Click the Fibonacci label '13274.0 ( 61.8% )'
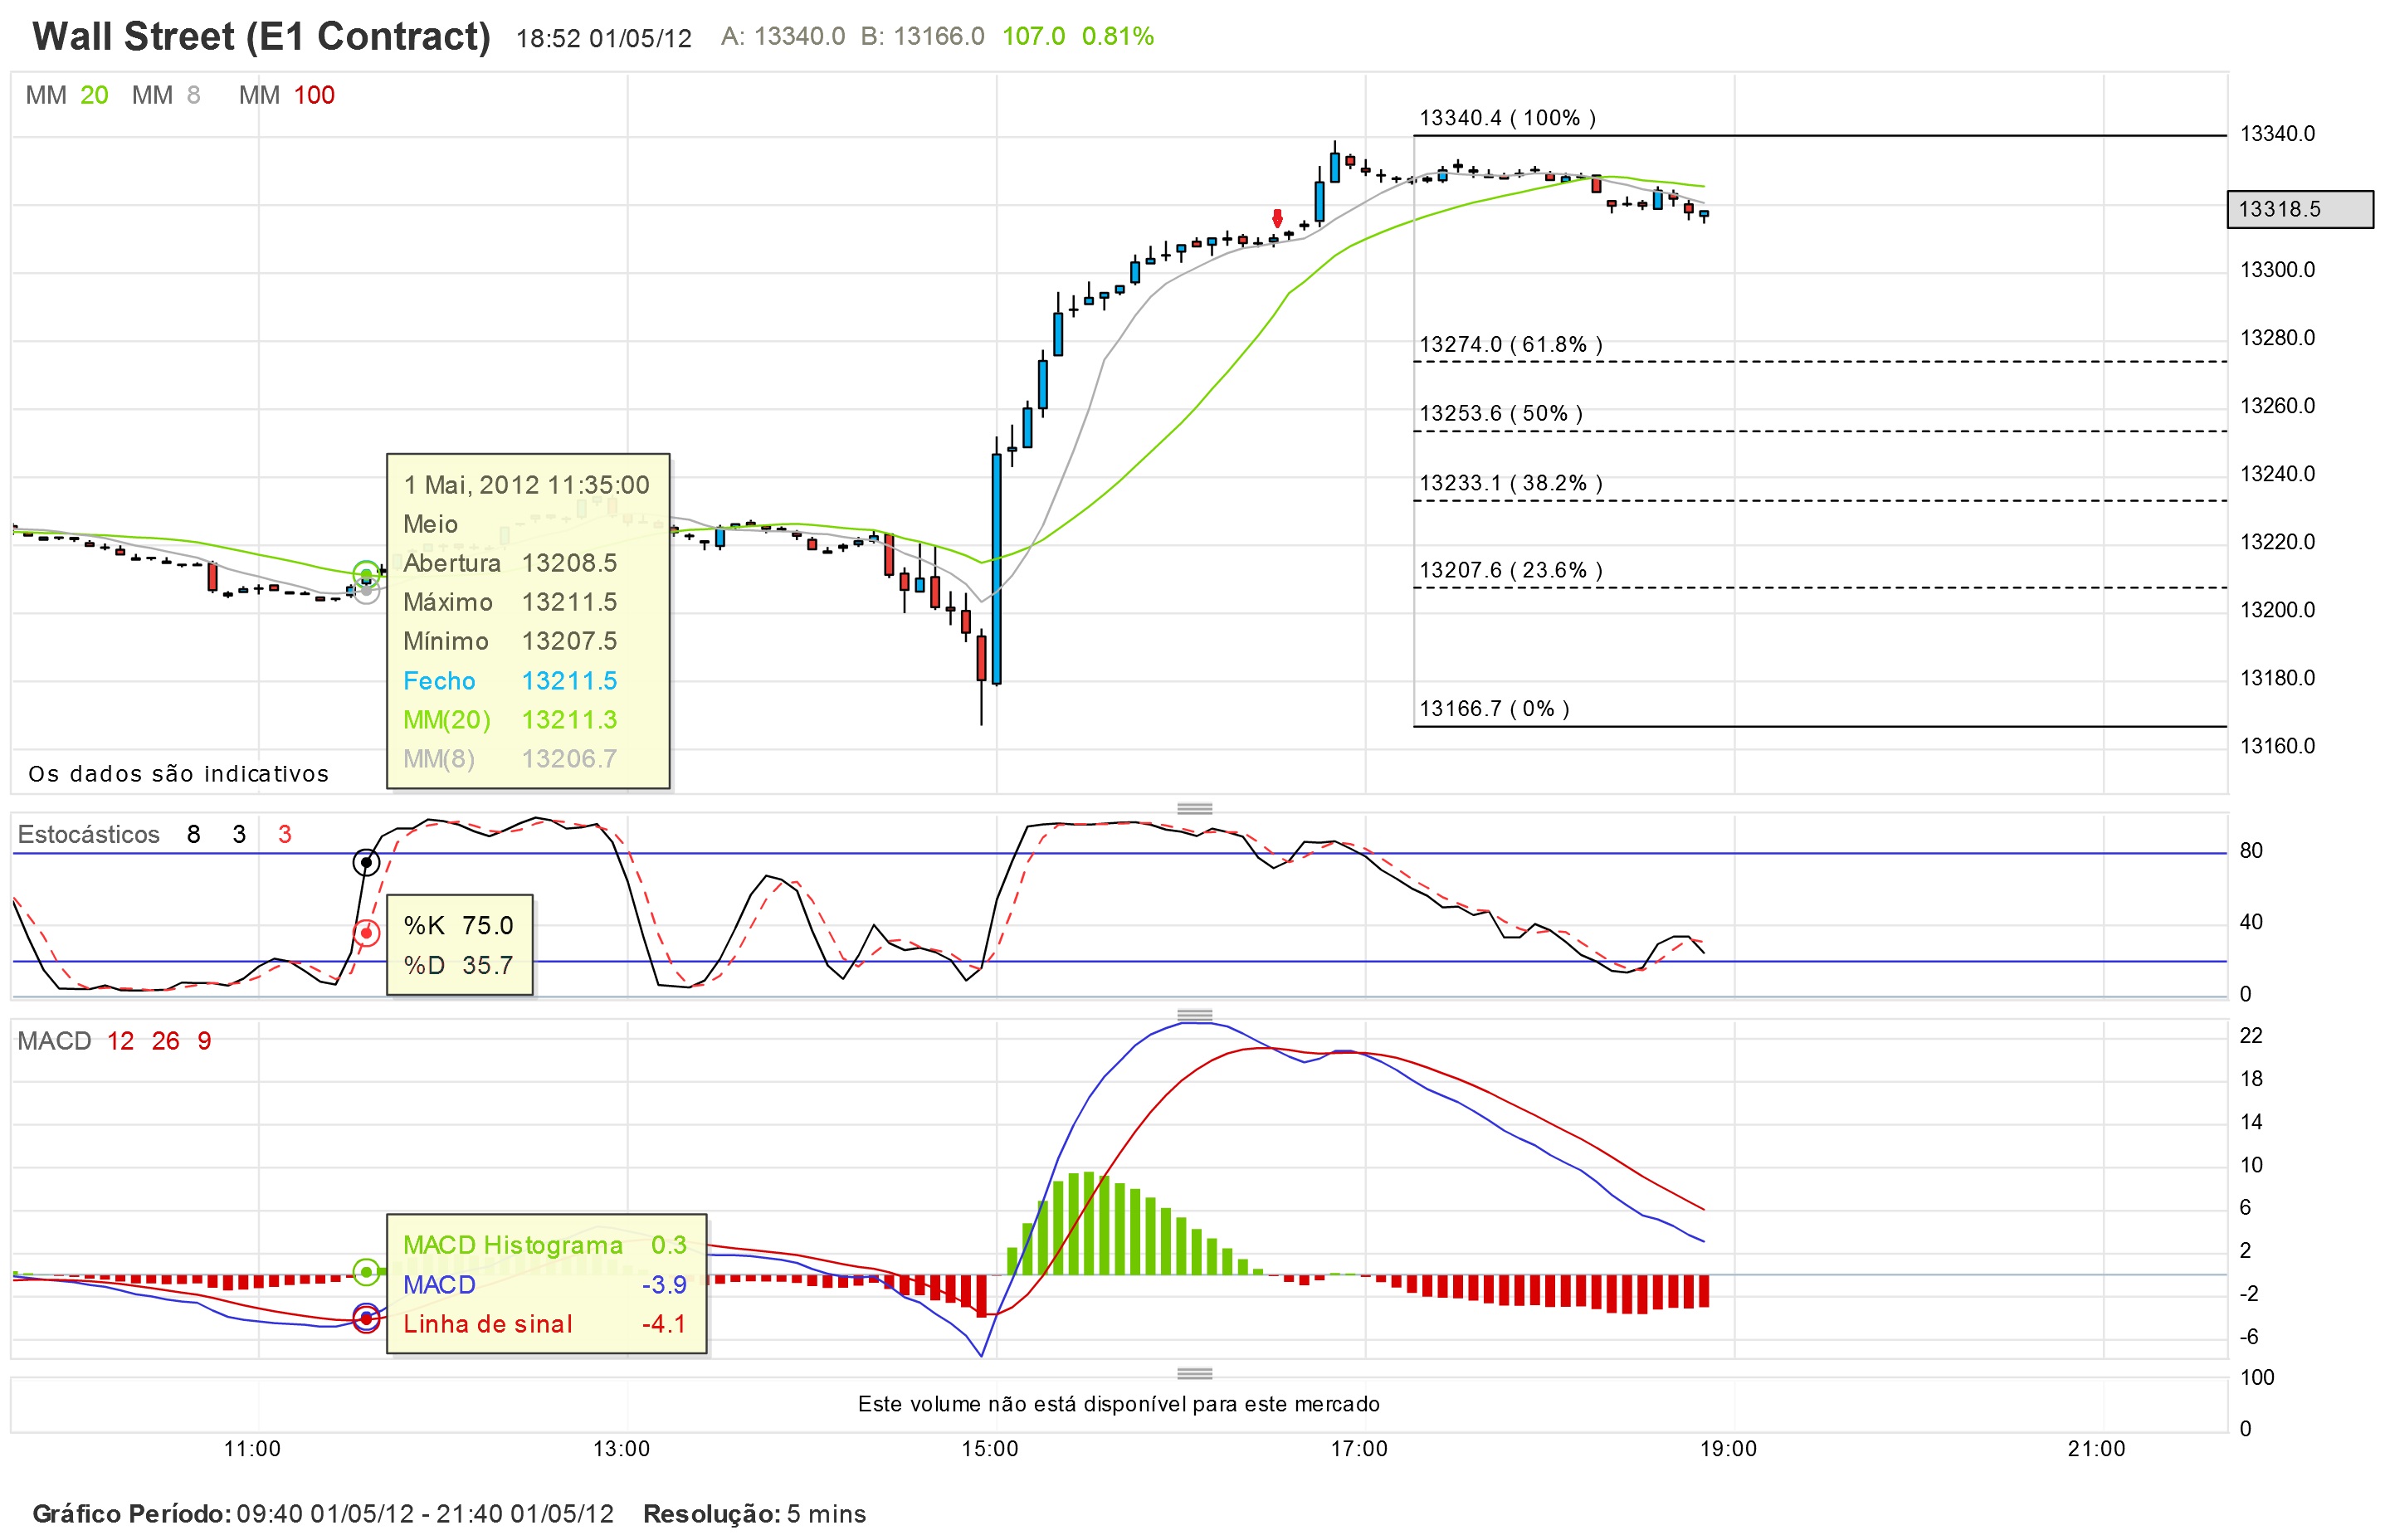 1510,344
